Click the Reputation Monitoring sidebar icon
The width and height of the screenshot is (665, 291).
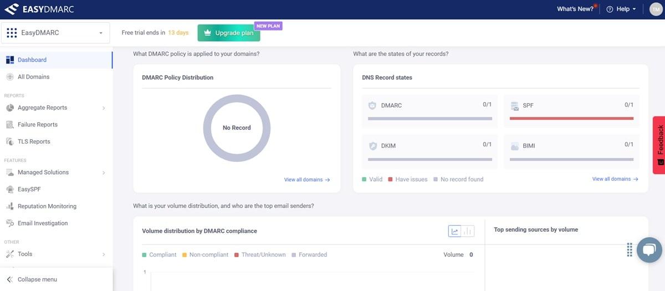(9, 206)
